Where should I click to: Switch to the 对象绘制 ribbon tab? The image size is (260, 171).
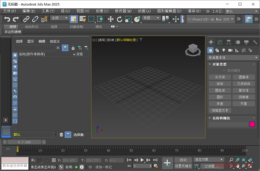(76, 27)
